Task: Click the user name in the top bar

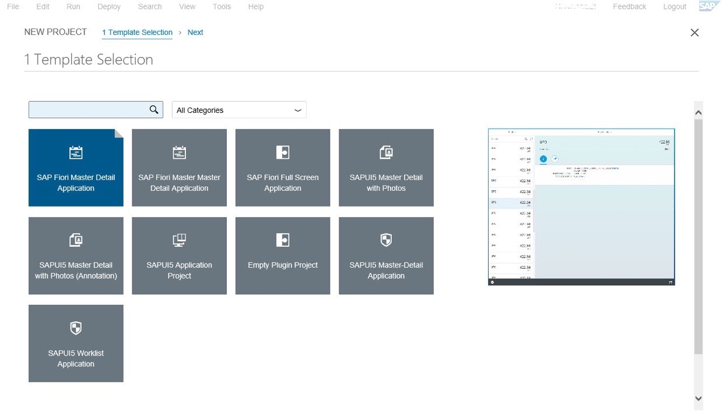Action: point(575,6)
